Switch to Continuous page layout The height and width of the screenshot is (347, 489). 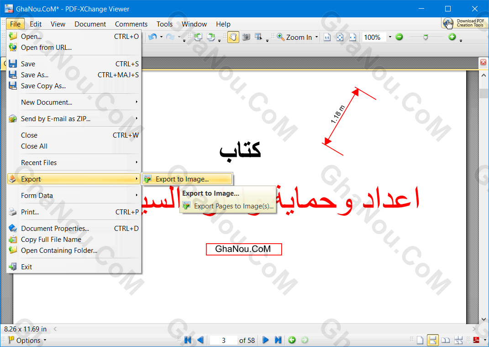432,340
